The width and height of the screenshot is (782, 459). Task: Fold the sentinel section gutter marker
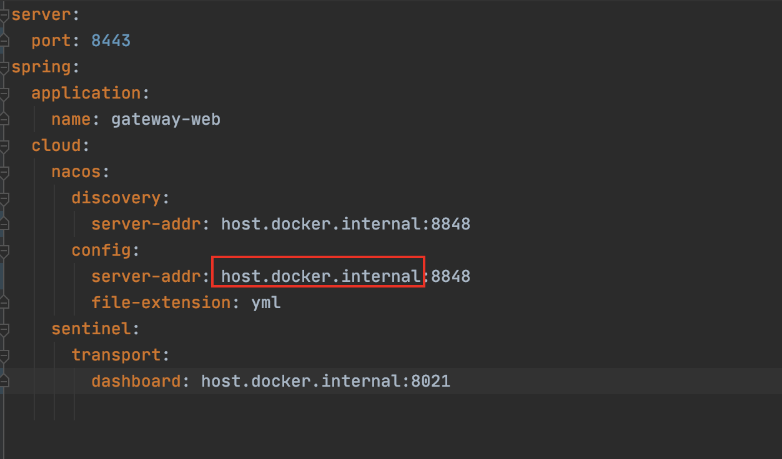tap(4, 329)
